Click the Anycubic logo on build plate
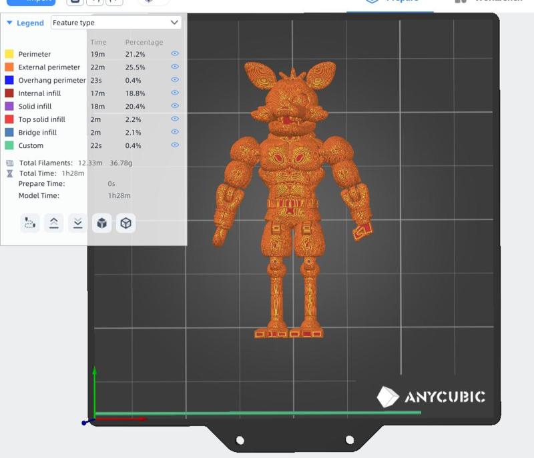The width and height of the screenshot is (534, 458). pos(431,397)
